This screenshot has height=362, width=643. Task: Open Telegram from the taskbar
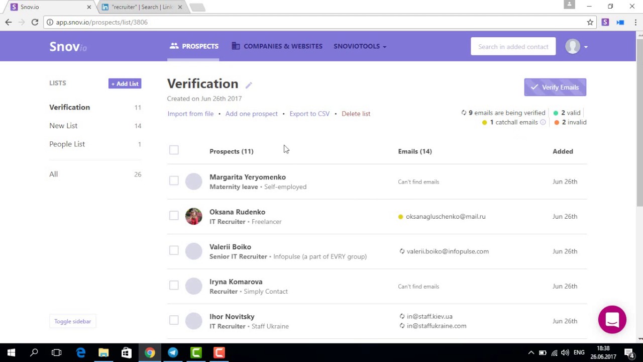173,352
